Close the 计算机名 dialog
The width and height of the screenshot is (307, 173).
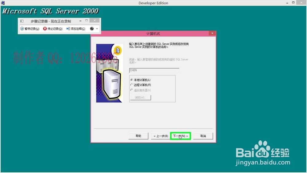click(x=212, y=33)
